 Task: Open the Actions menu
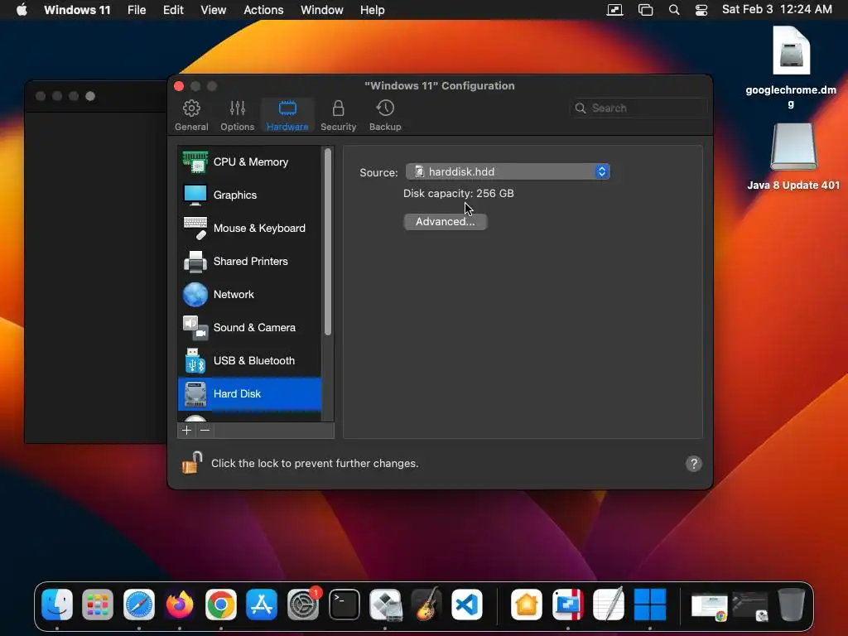[x=263, y=10]
